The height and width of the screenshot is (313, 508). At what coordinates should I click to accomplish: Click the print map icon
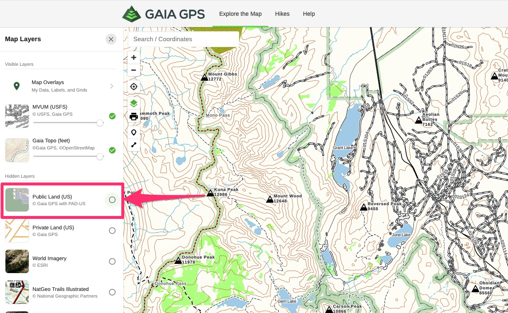click(134, 117)
